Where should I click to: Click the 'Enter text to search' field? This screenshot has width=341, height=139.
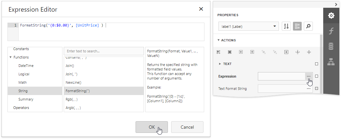coord(104,51)
